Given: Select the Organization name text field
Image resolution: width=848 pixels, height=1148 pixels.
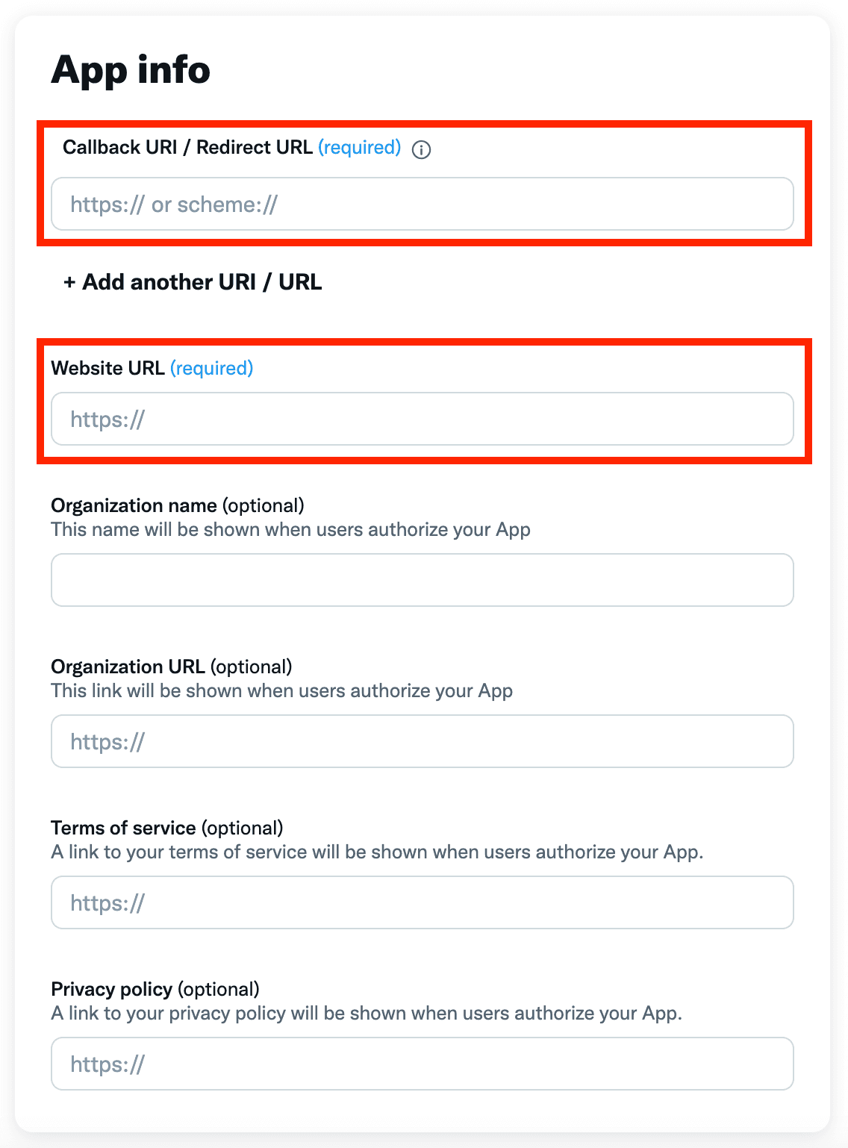Looking at the screenshot, I should tap(423, 580).
